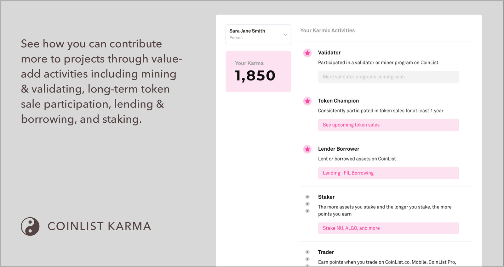This screenshot has height=267, width=504.
Task: Click the 'Lending' link
Action: [331, 173]
